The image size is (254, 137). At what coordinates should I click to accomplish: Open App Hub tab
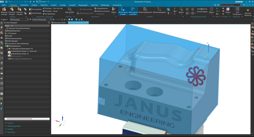(x=94, y=5)
